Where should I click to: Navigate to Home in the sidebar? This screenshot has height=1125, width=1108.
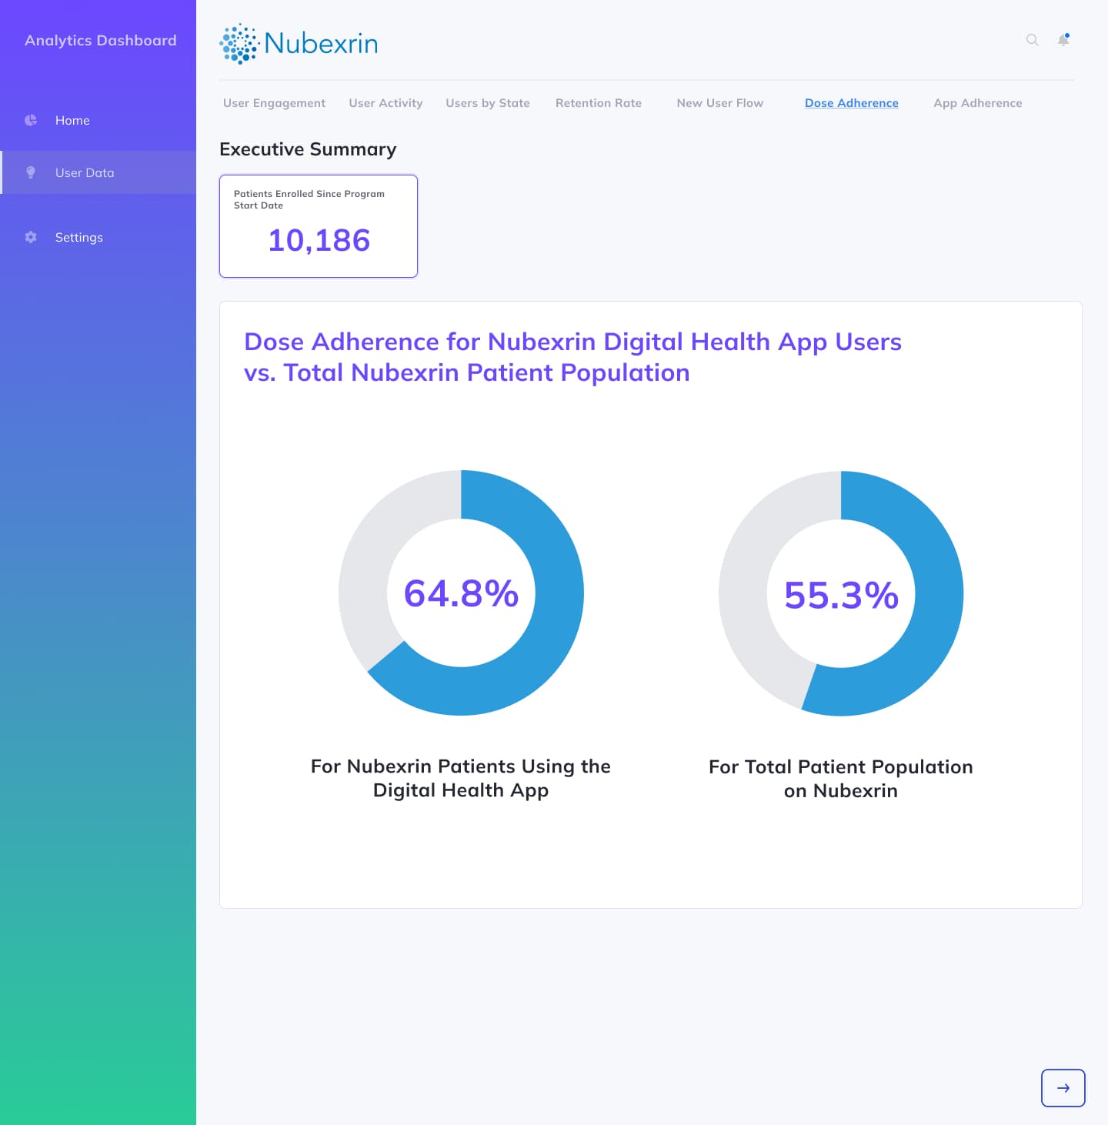coord(72,120)
